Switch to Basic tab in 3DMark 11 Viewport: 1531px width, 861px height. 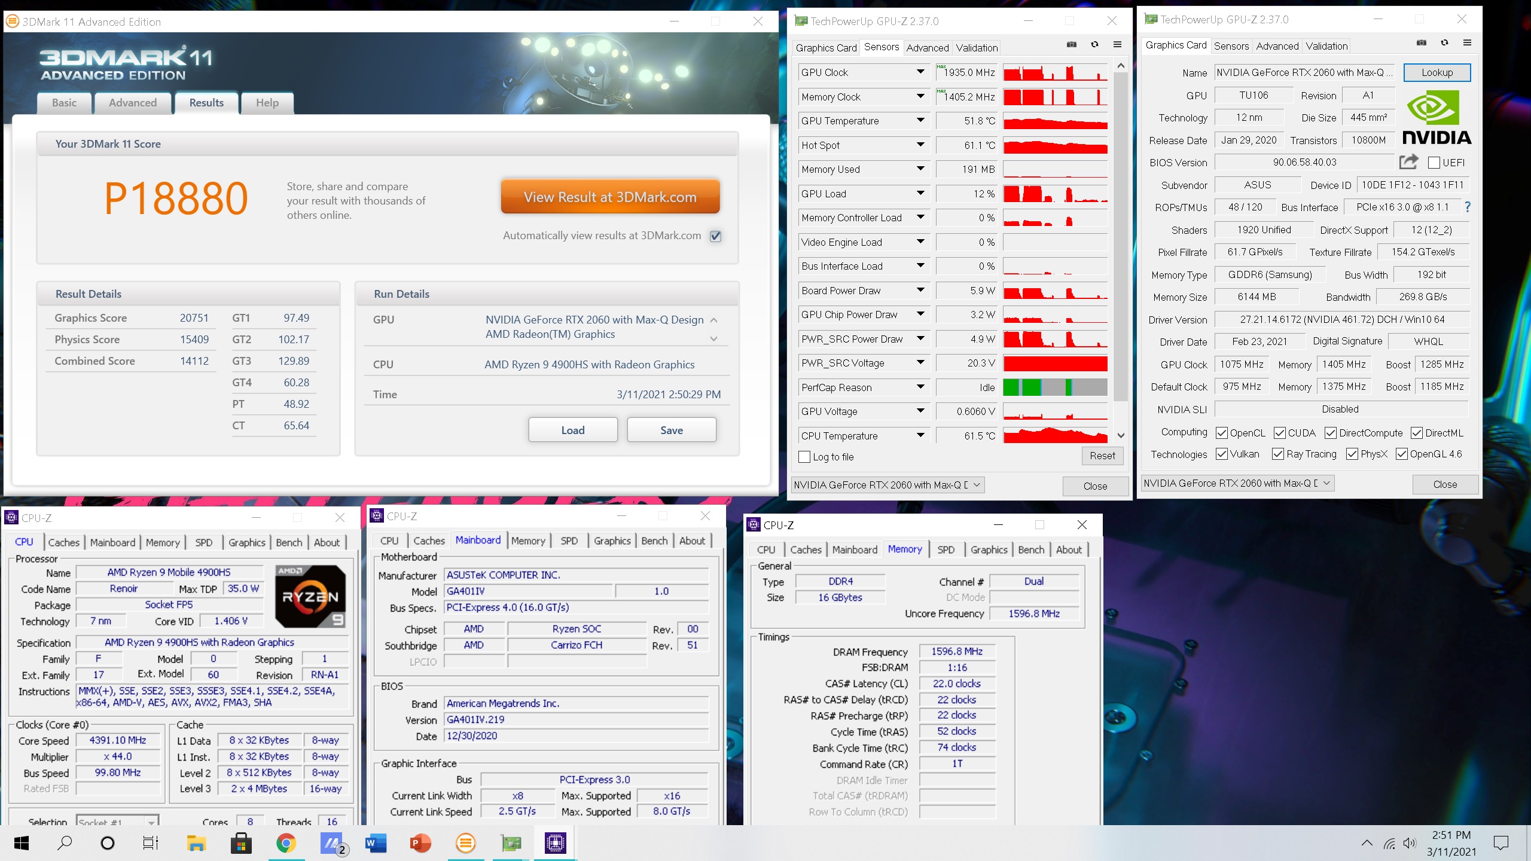click(64, 103)
